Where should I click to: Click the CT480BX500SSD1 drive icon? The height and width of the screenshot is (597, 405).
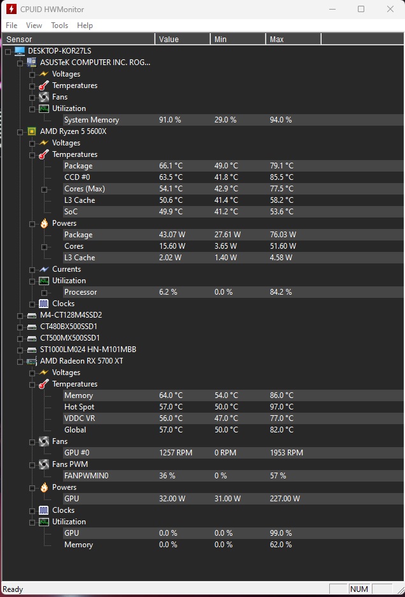click(x=32, y=327)
